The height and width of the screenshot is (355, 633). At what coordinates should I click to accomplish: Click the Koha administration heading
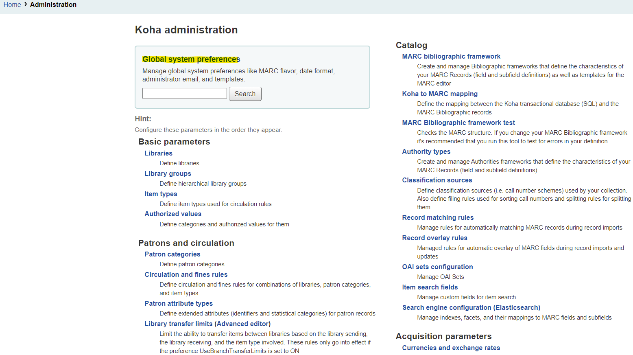click(186, 30)
